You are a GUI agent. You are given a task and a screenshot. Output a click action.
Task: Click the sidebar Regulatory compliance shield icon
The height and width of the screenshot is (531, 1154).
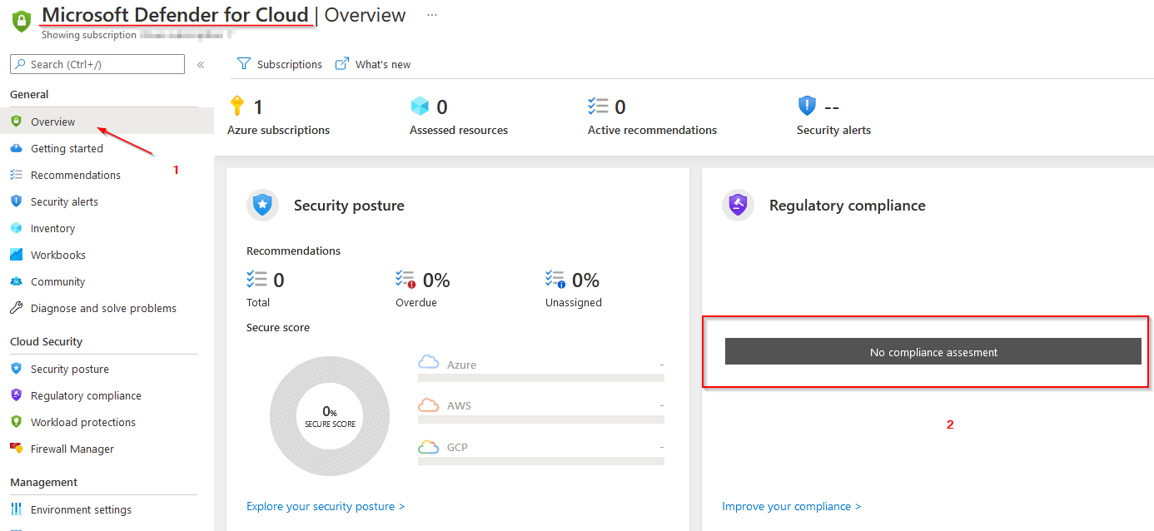tap(16, 395)
